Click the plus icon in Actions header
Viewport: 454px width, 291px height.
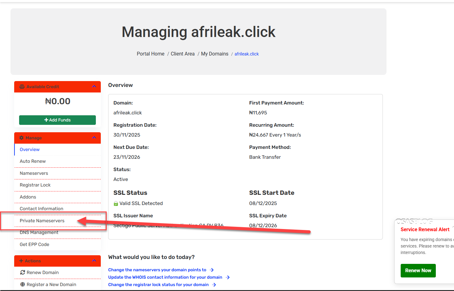click(21, 261)
